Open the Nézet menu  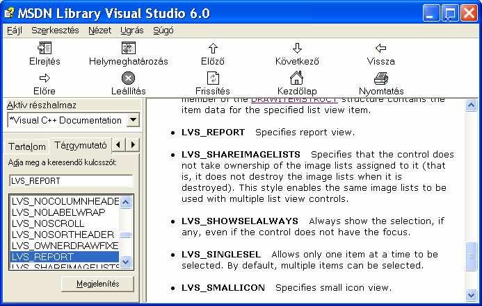(x=100, y=31)
